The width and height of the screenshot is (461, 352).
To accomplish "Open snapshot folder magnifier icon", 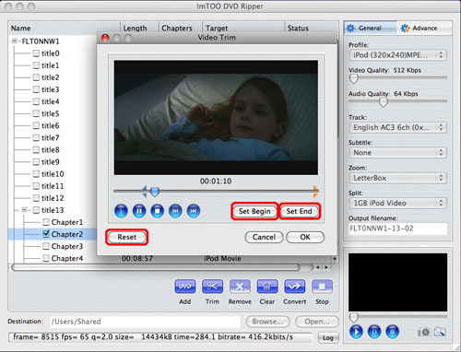I will pyautogui.click(x=440, y=332).
